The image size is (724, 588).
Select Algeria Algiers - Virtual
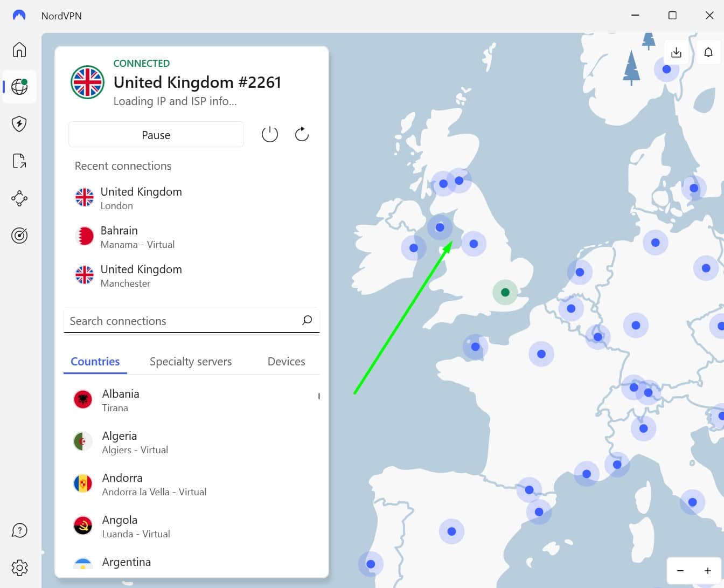pyautogui.click(x=192, y=442)
